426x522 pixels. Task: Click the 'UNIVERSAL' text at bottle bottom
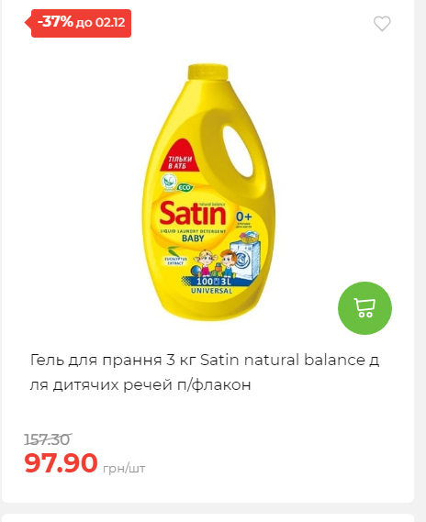click(x=211, y=291)
